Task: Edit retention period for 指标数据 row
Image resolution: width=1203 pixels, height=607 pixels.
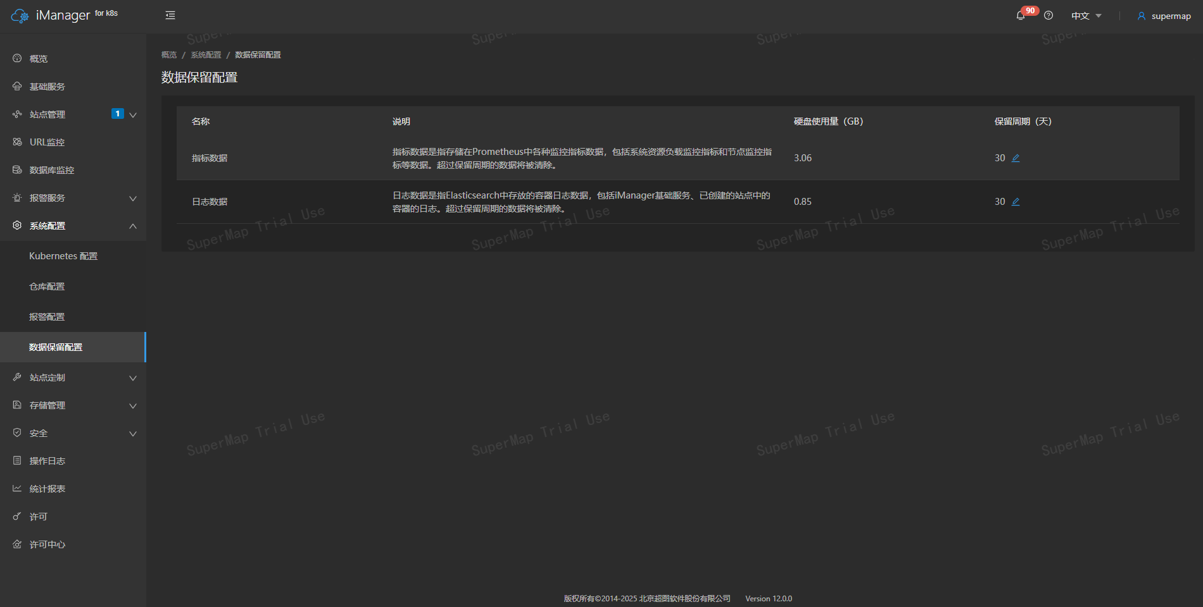Action: click(1016, 158)
